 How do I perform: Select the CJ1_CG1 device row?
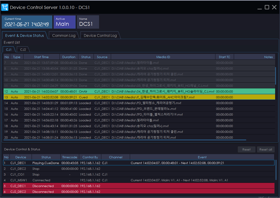click(139, 174)
